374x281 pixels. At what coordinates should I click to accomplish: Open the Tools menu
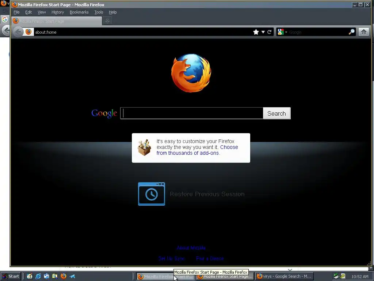[99, 12]
